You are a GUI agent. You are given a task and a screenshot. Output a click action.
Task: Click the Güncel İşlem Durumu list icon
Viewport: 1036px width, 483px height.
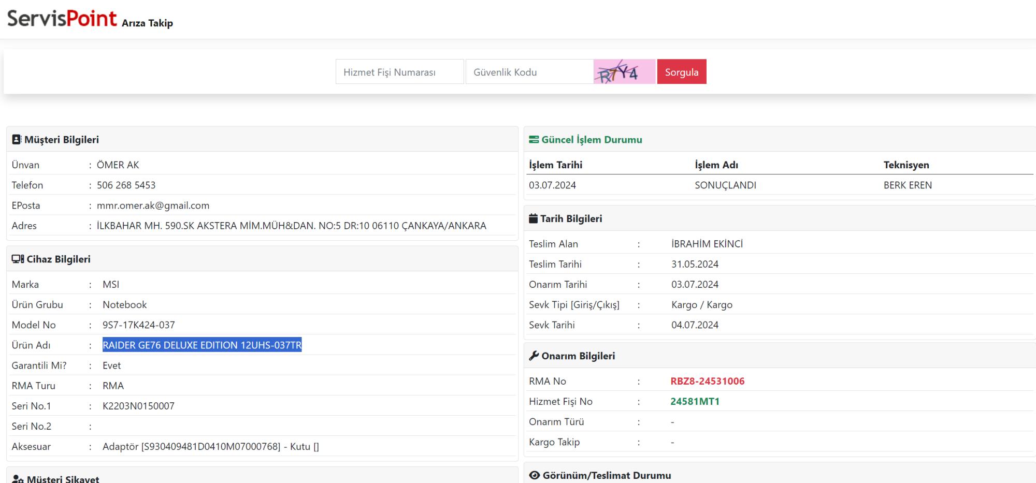pyautogui.click(x=534, y=140)
